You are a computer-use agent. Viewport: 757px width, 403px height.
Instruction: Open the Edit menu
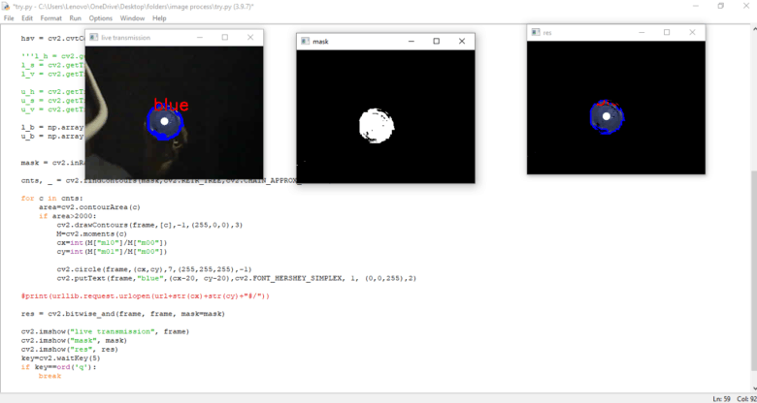(27, 18)
